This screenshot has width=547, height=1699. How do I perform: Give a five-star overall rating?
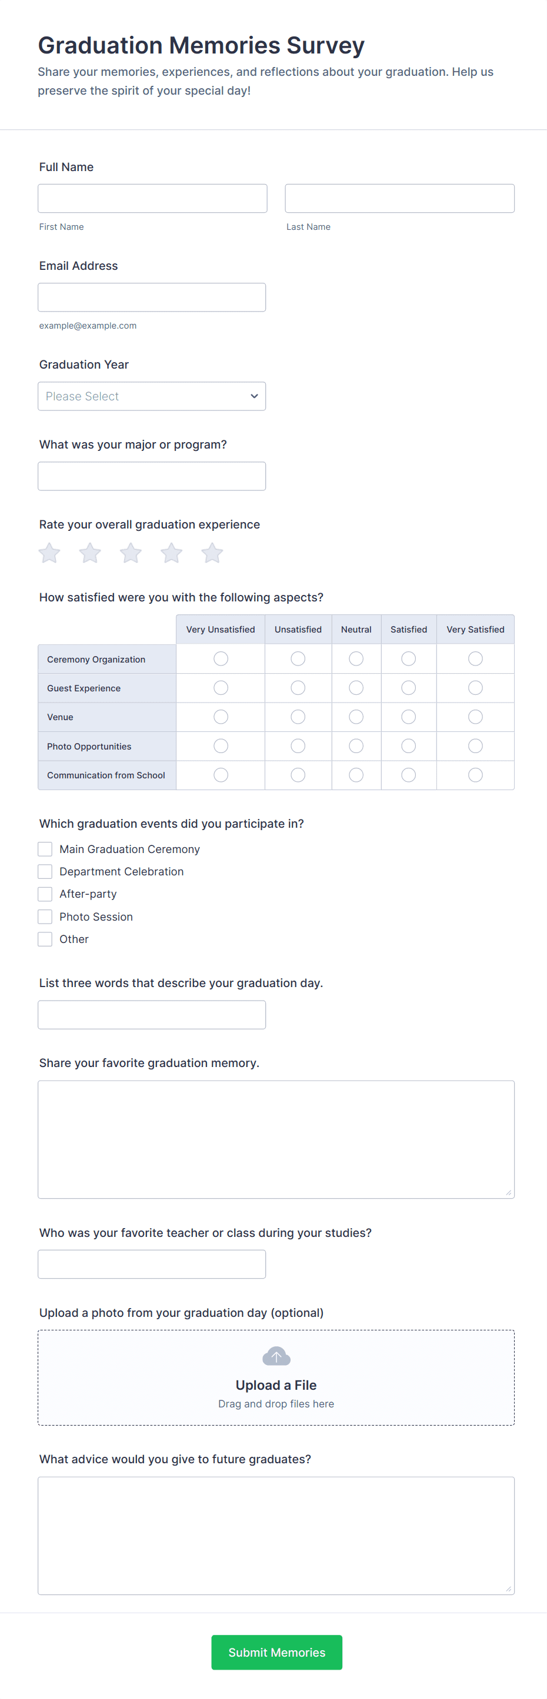(x=212, y=553)
